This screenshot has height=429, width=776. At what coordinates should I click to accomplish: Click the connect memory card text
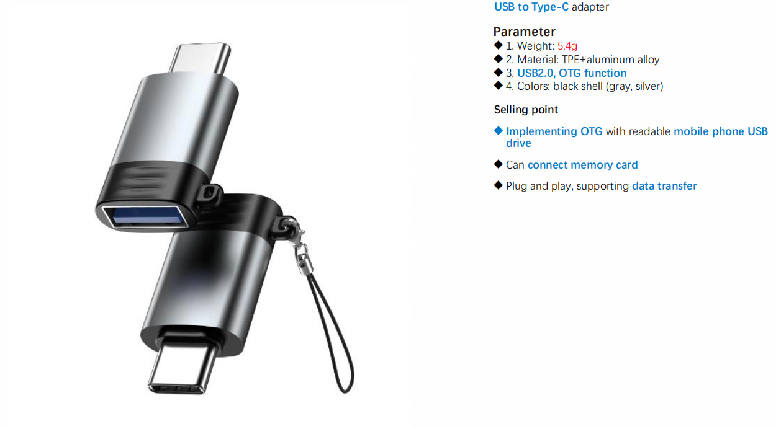coord(582,165)
